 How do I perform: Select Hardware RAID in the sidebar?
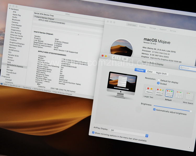(15, 45)
